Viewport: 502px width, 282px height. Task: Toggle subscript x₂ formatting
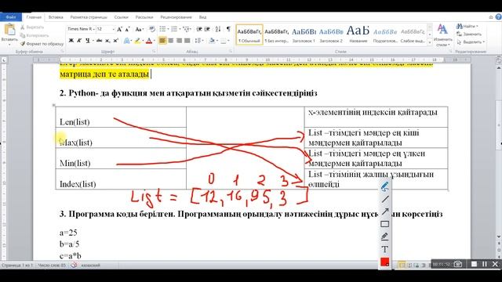click(x=108, y=41)
